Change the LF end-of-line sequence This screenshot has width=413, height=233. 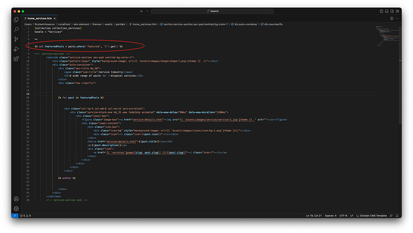coord(351,216)
